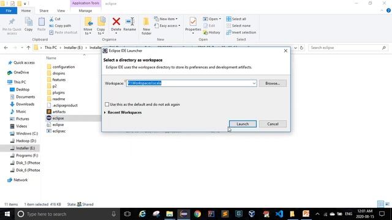Click Copy path in Clipboard group
392x220 pixels.
tap(60, 26)
